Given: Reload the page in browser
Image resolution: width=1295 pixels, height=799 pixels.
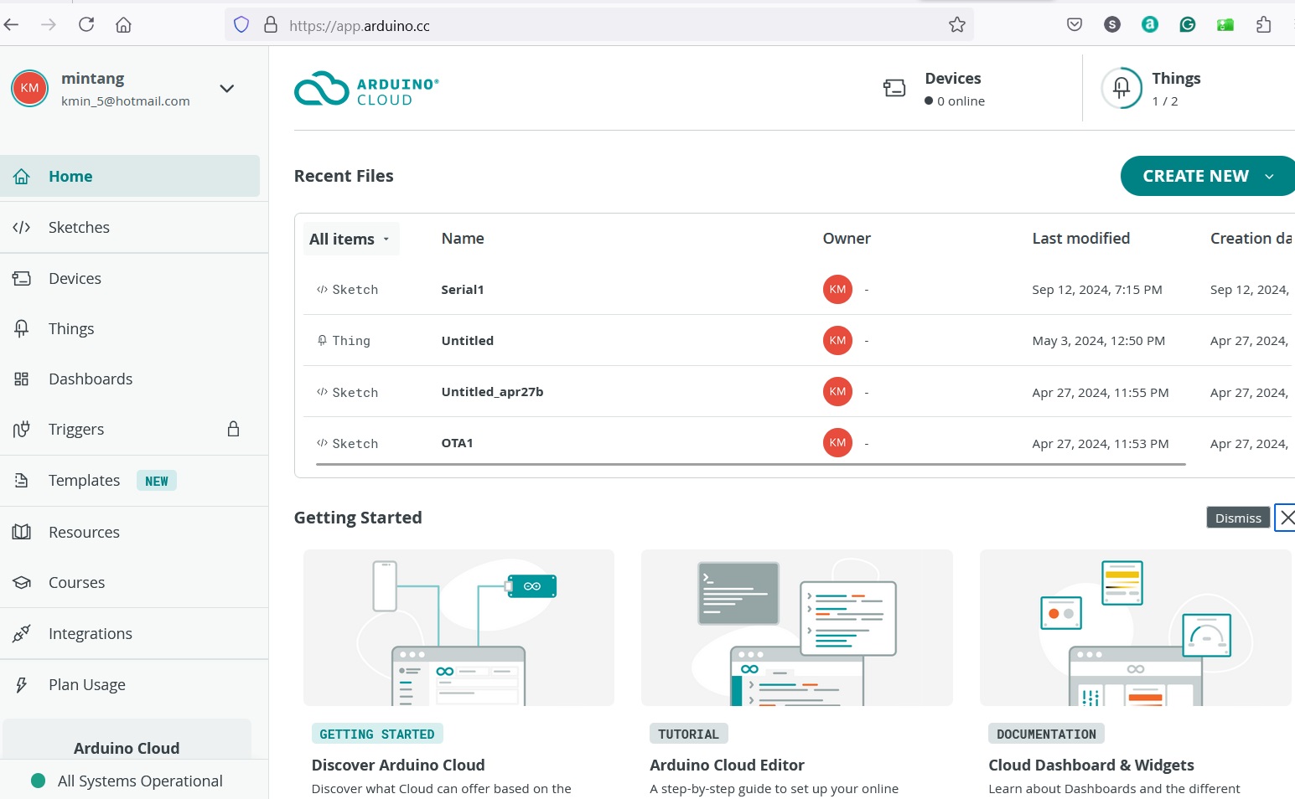Looking at the screenshot, I should click(x=86, y=25).
